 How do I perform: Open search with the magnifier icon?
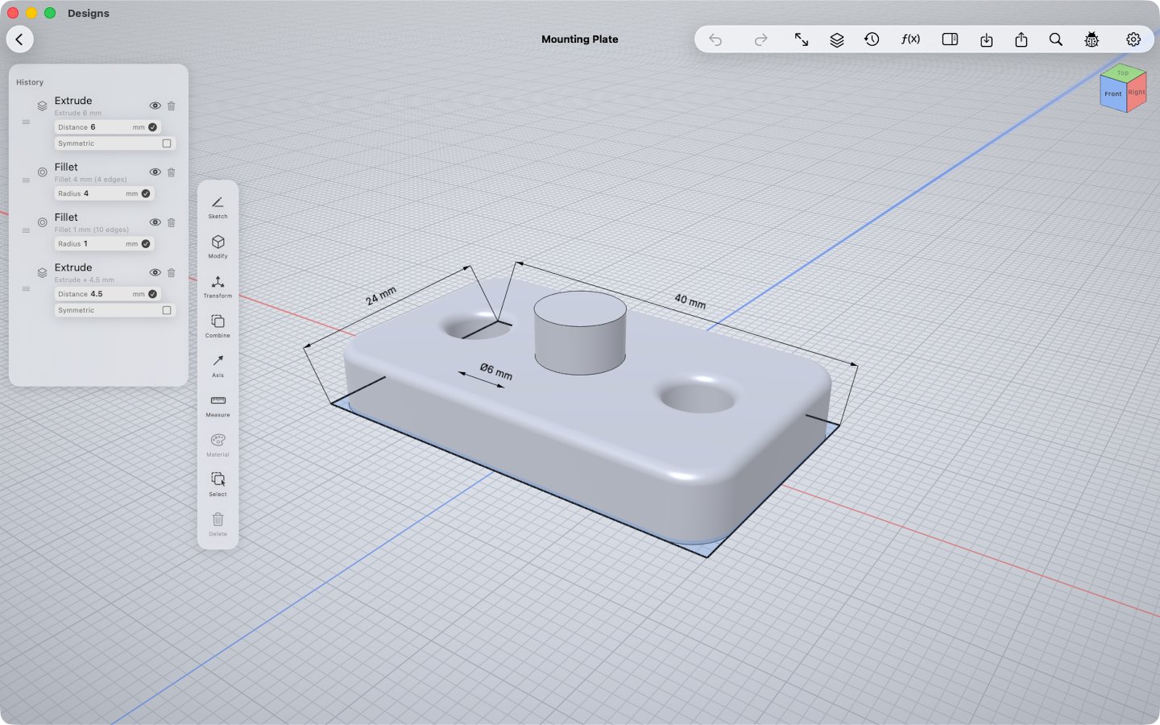click(x=1056, y=39)
